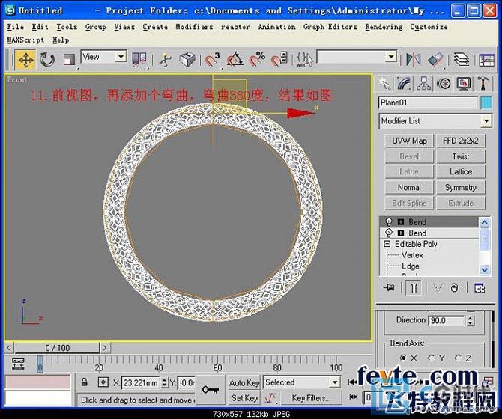The image size is (502, 419).
Task: Click the FFD 2x2x2 button
Action: coord(461,141)
